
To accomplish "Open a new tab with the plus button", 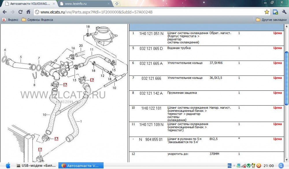I will point(117,3).
